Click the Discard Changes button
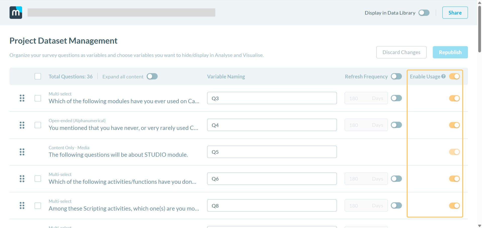The image size is (482, 228). click(401, 52)
